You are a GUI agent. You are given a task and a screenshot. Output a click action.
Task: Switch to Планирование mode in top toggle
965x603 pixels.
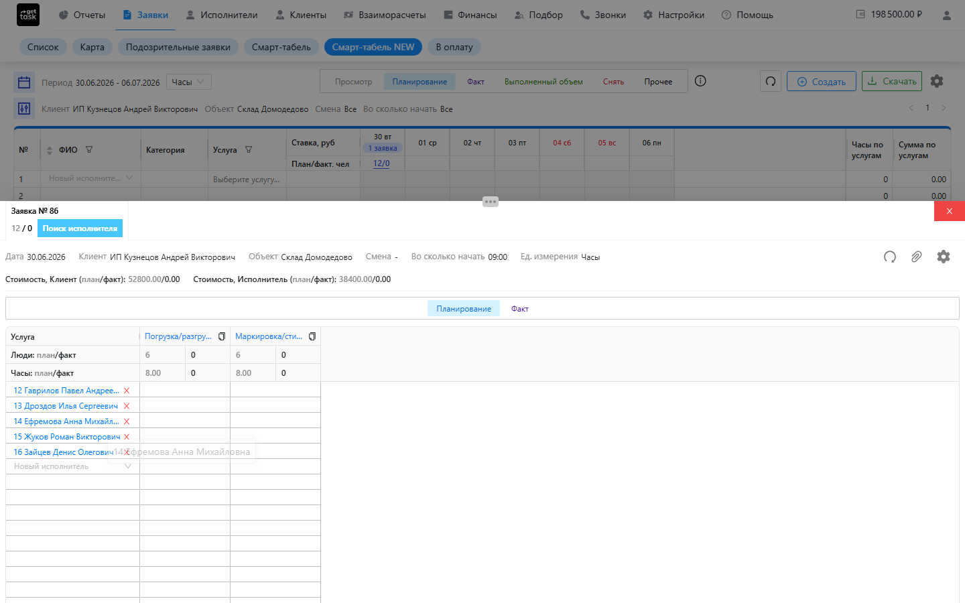[x=420, y=82]
